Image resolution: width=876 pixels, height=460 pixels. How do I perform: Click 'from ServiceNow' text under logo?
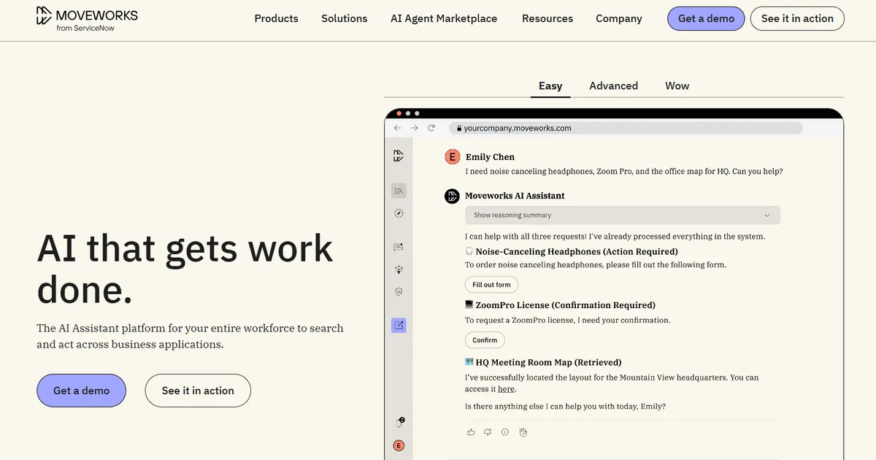[x=85, y=28]
